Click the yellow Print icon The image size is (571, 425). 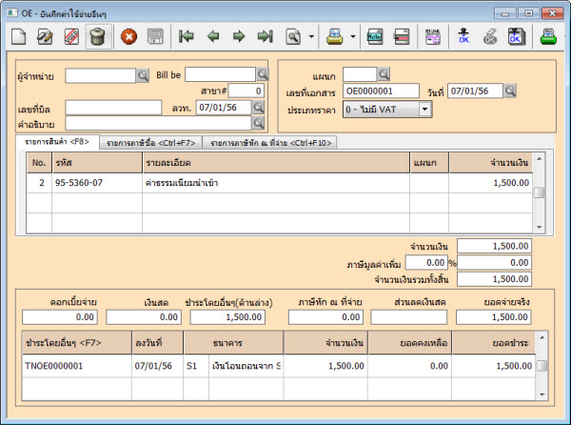pos(334,36)
